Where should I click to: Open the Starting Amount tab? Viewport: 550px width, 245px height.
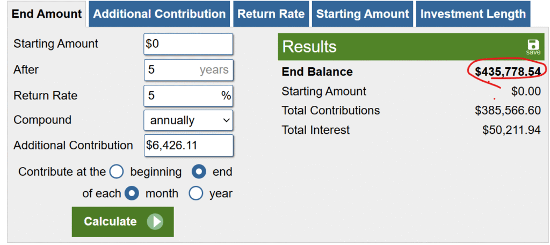pyautogui.click(x=363, y=15)
